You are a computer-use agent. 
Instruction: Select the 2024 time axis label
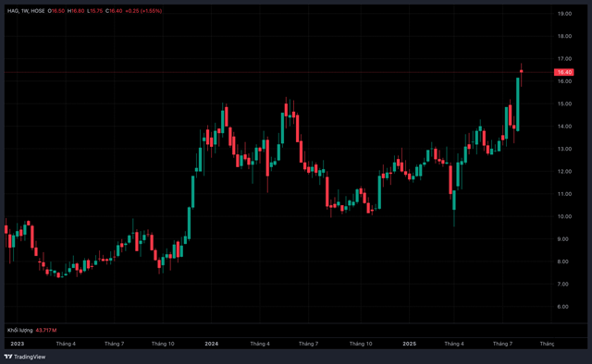pos(212,344)
